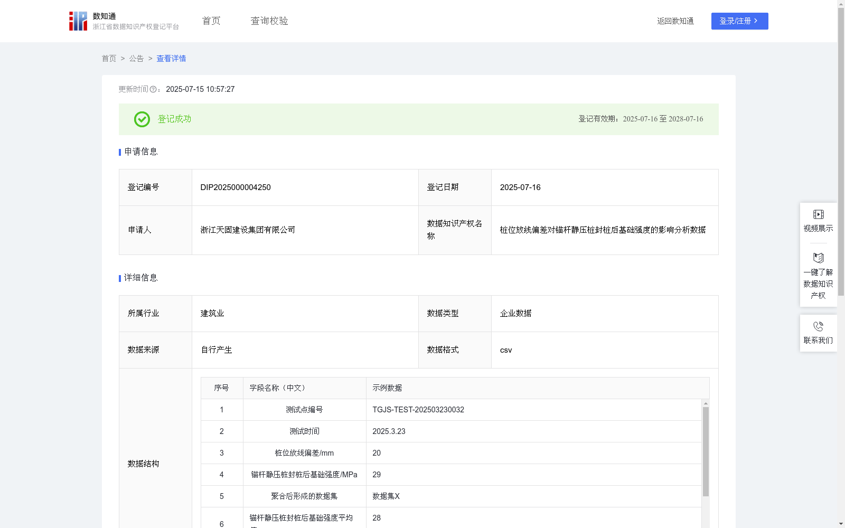845x528 pixels.
Task: Click the 2025.3.23 sample value
Action: (x=389, y=431)
